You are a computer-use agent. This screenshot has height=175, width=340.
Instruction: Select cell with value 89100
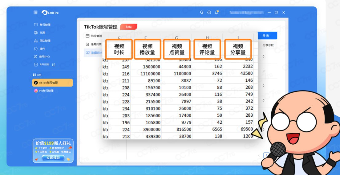click(146, 81)
